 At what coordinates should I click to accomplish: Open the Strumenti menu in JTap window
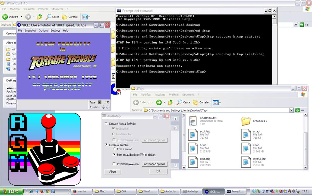(188, 95)
